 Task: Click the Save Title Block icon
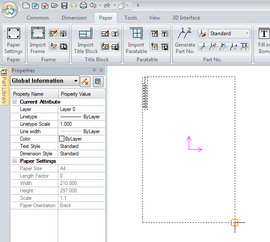coord(115,47)
